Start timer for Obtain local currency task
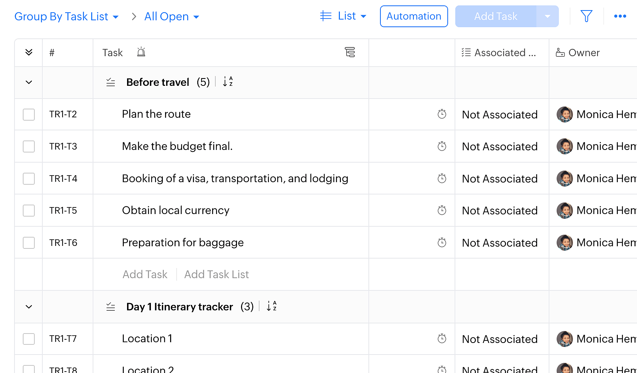 442,210
